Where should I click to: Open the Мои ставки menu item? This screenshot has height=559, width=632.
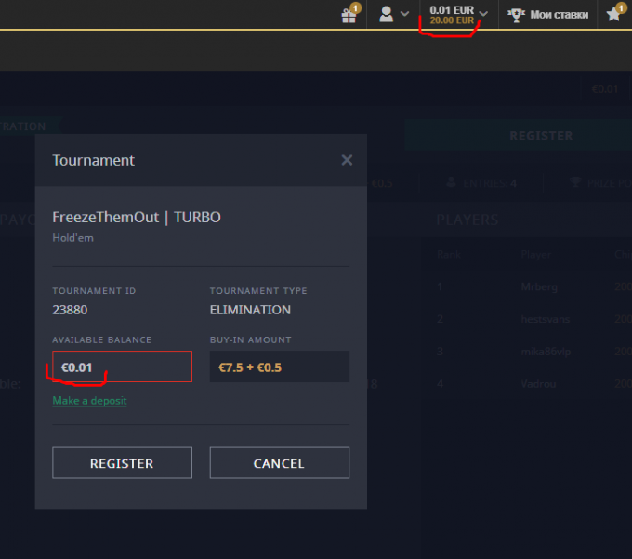click(560, 15)
